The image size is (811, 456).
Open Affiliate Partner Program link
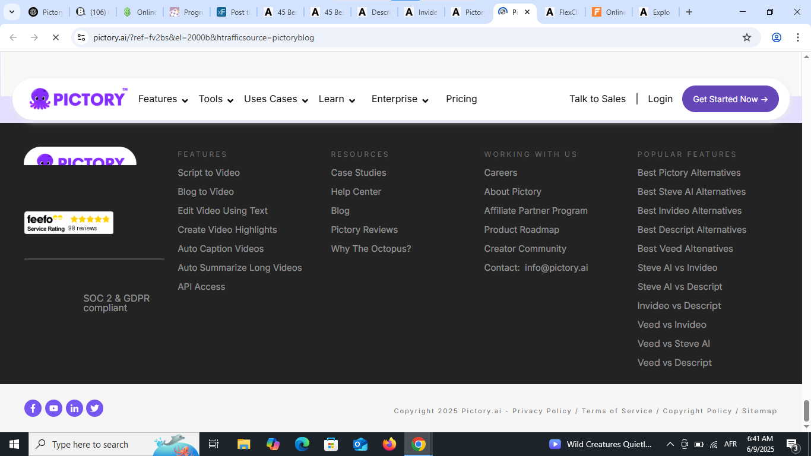click(x=536, y=211)
